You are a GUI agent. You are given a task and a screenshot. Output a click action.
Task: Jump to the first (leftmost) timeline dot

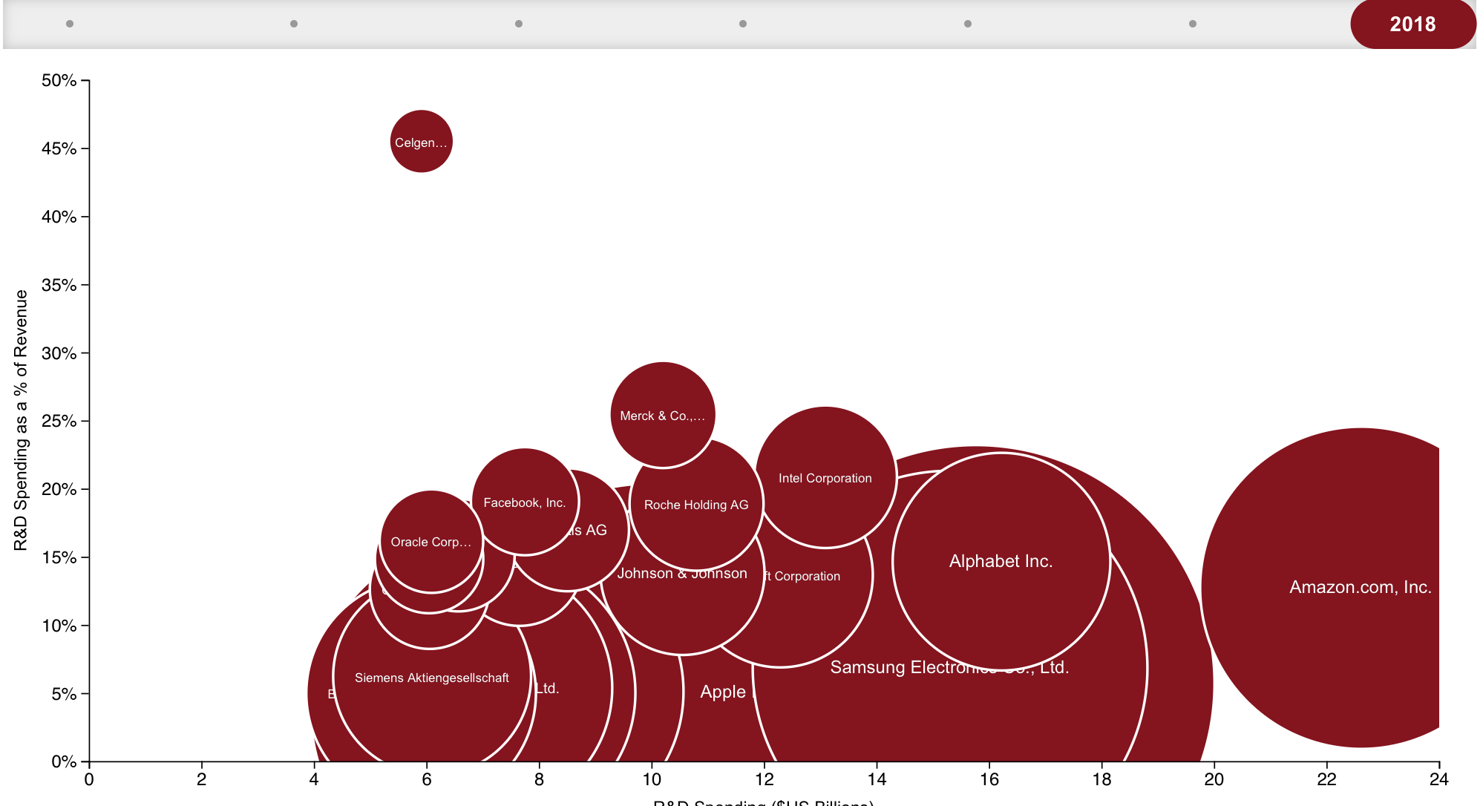click(70, 24)
